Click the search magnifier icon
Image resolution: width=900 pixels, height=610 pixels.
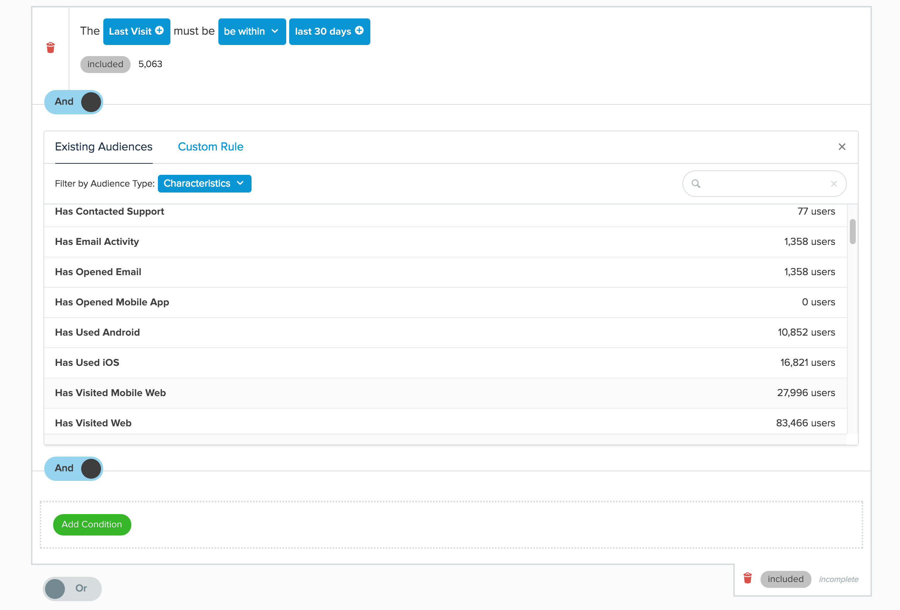pos(696,184)
